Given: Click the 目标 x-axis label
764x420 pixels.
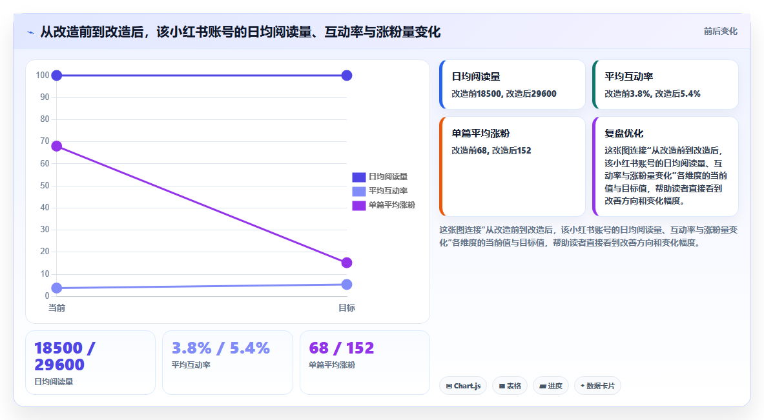Looking at the screenshot, I should pyautogui.click(x=346, y=308).
